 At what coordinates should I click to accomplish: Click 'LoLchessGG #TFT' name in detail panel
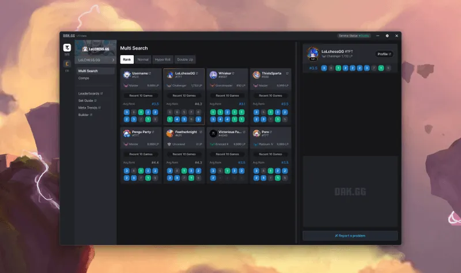337,51
